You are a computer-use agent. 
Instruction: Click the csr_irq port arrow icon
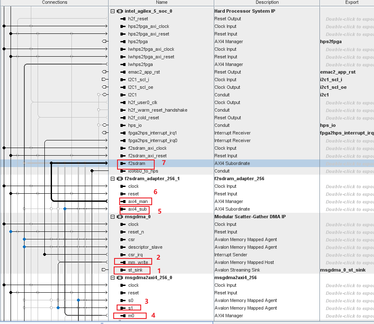tap(123, 255)
